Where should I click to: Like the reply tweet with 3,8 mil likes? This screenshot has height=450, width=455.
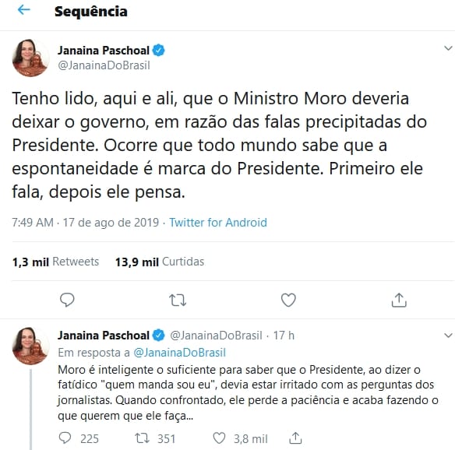[219, 438]
